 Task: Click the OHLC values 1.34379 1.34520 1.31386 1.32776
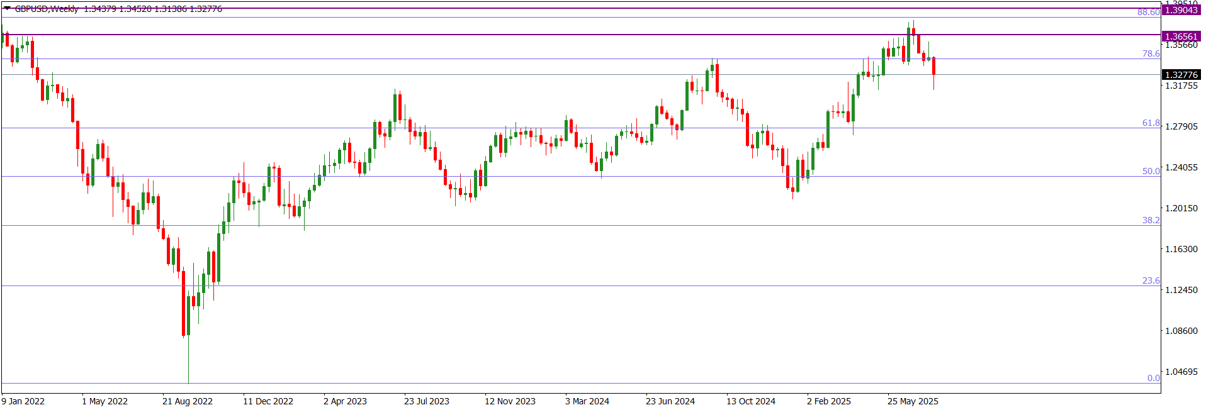tap(153, 9)
